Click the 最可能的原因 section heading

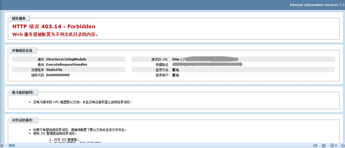[x=25, y=92]
